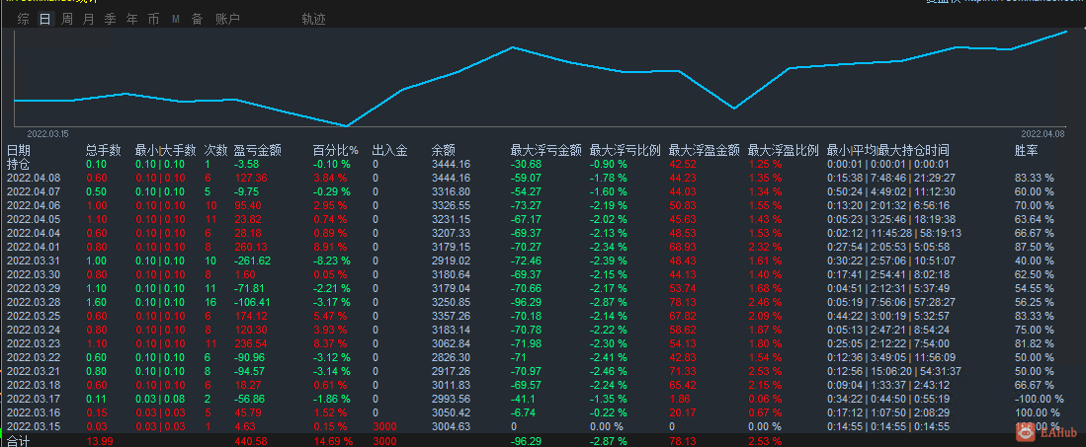The image size is (1086, 447).
Task: Click the 百分比% column header
Action: tap(336, 150)
